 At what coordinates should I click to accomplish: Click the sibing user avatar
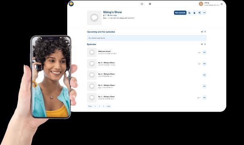point(201,4)
